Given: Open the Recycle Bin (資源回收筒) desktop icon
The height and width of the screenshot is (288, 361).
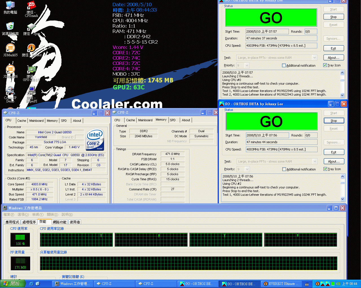Looking at the screenshot, I should 10,29.
